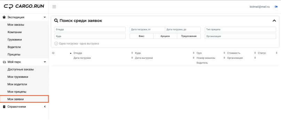Viewport: 281px width, 131px height.
Task: Click the crown icon beside Экспедиция
Action: 4,17
